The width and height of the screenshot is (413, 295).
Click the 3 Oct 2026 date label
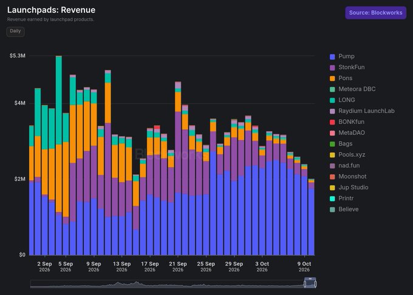[x=262, y=266]
